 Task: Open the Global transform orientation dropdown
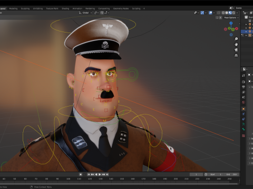click(85, 13)
